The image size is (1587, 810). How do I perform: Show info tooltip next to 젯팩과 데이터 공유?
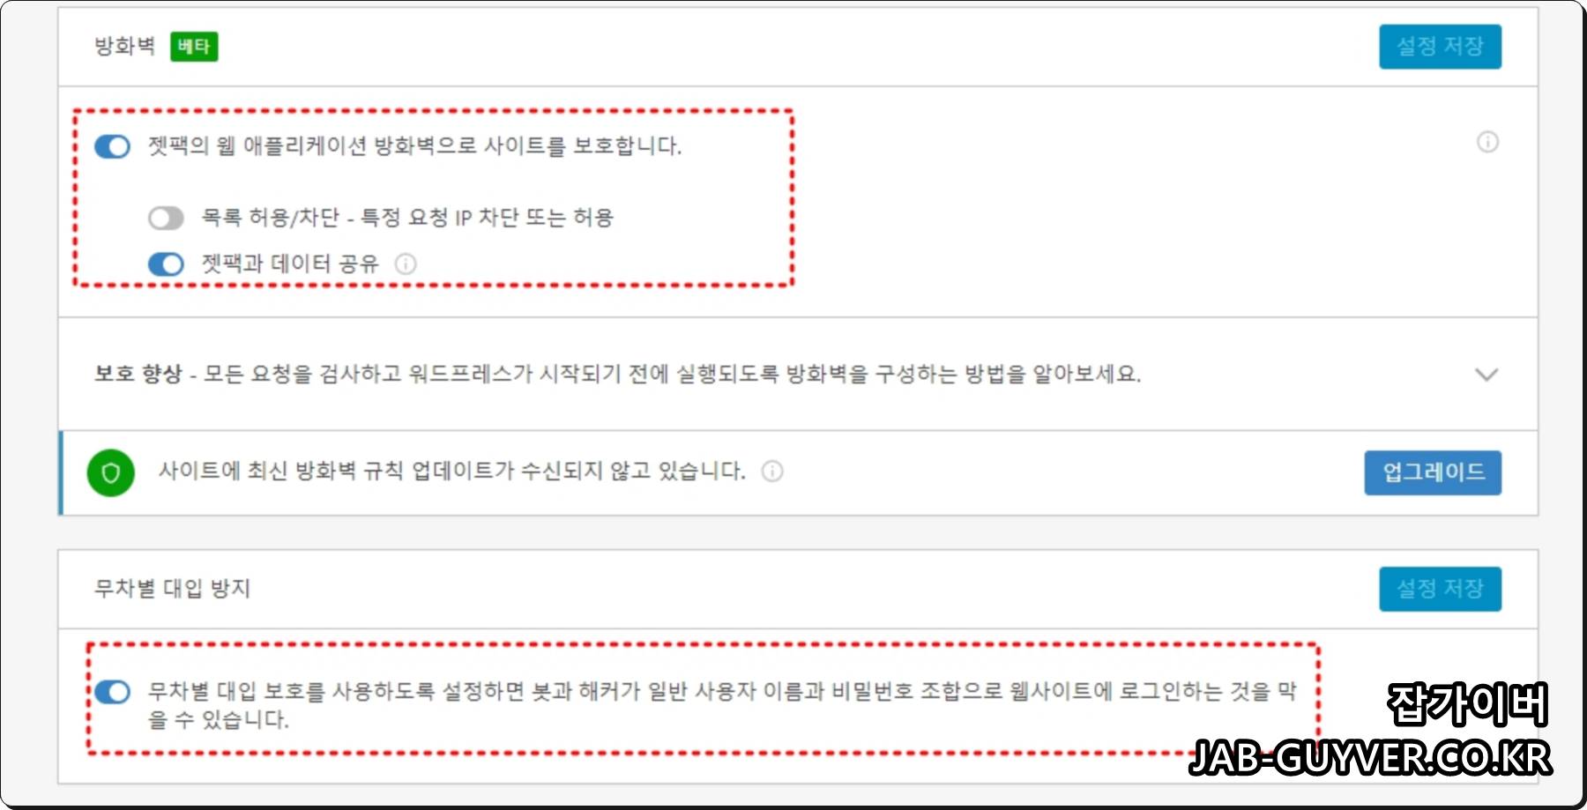pyautogui.click(x=406, y=264)
